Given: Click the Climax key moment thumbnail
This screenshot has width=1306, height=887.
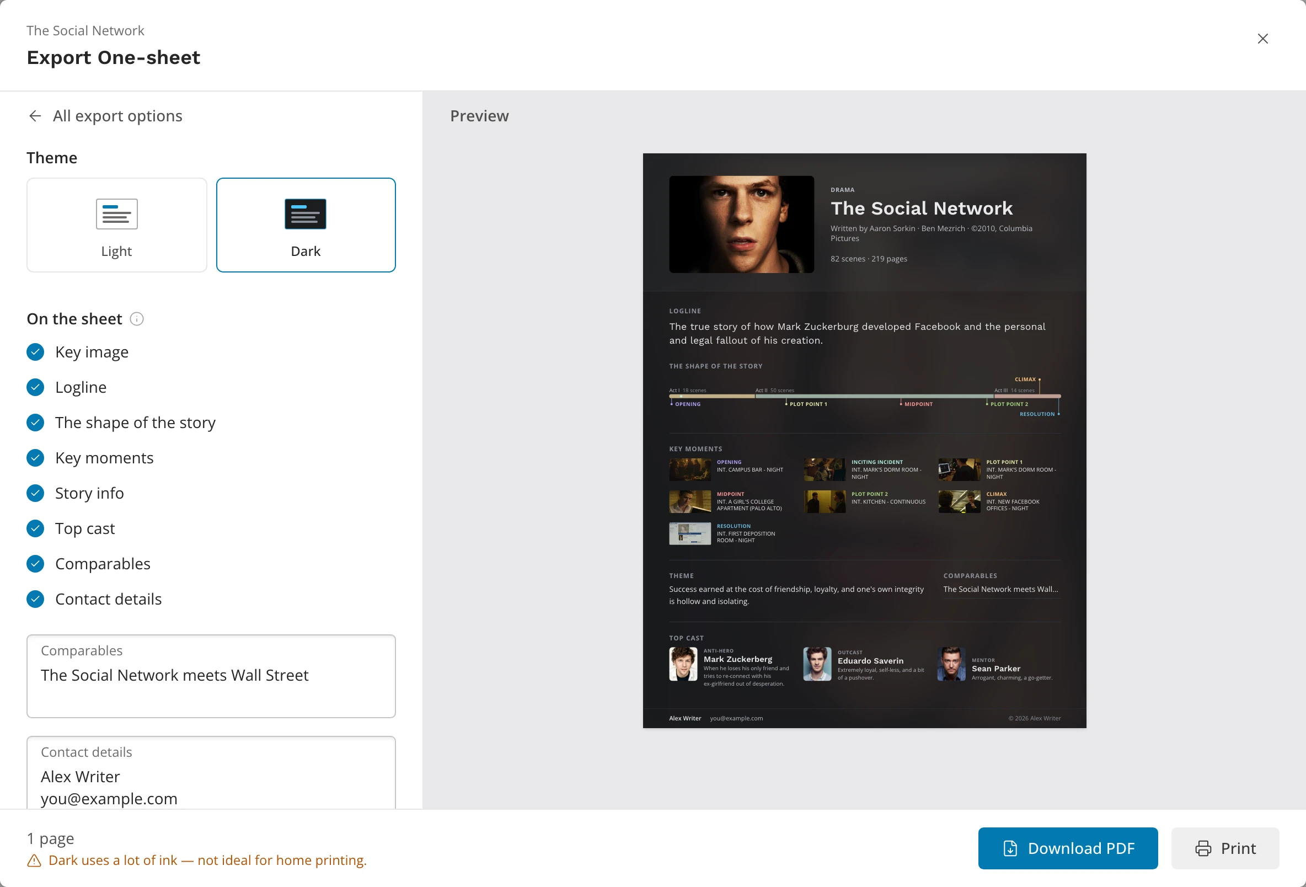Looking at the screenshot, I should tap(959, 502).
